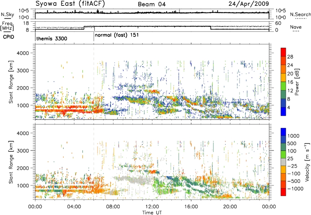311x215 pixels.
Task: Click the 'Syowa East (fitACF)' title text
Action: [x=70, y=3]
